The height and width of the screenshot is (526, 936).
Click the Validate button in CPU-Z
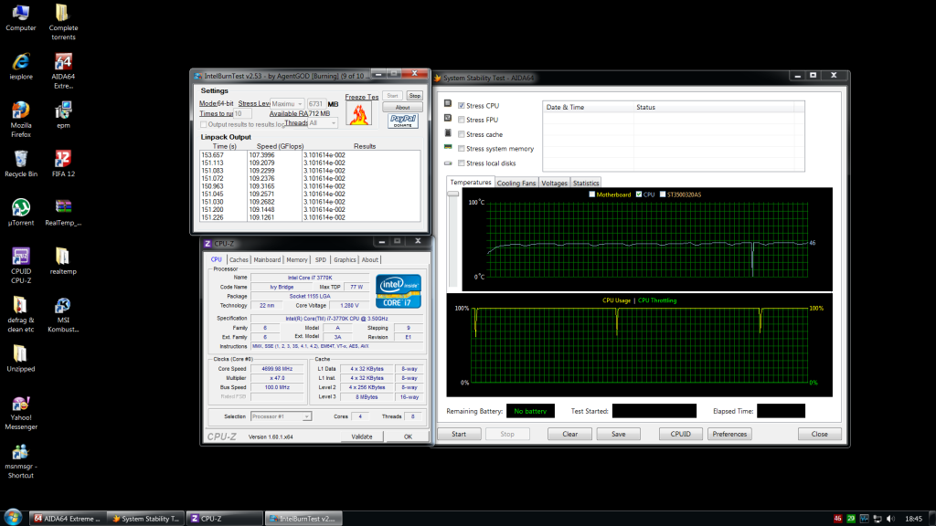(362, 437)
